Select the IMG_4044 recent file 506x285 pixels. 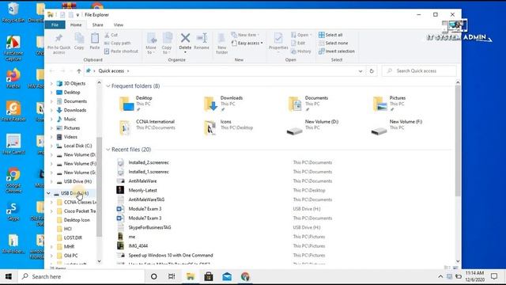point(138,246)
